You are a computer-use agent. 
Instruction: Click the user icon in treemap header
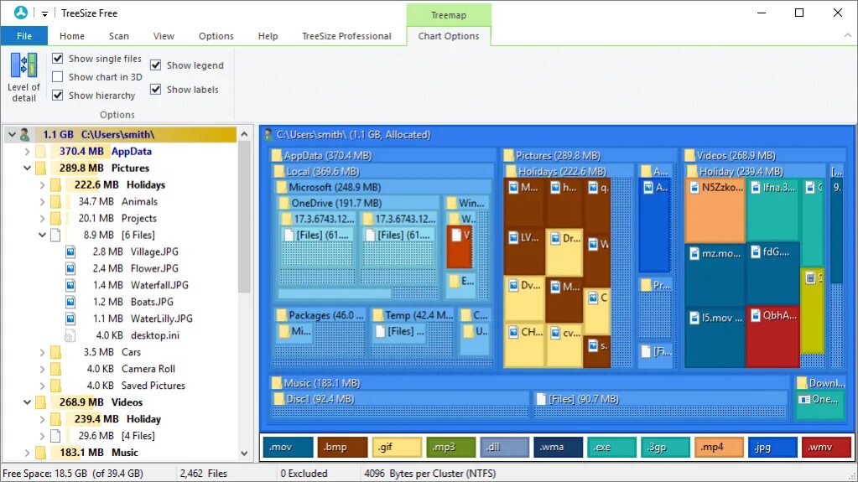(x=268, y=135)
